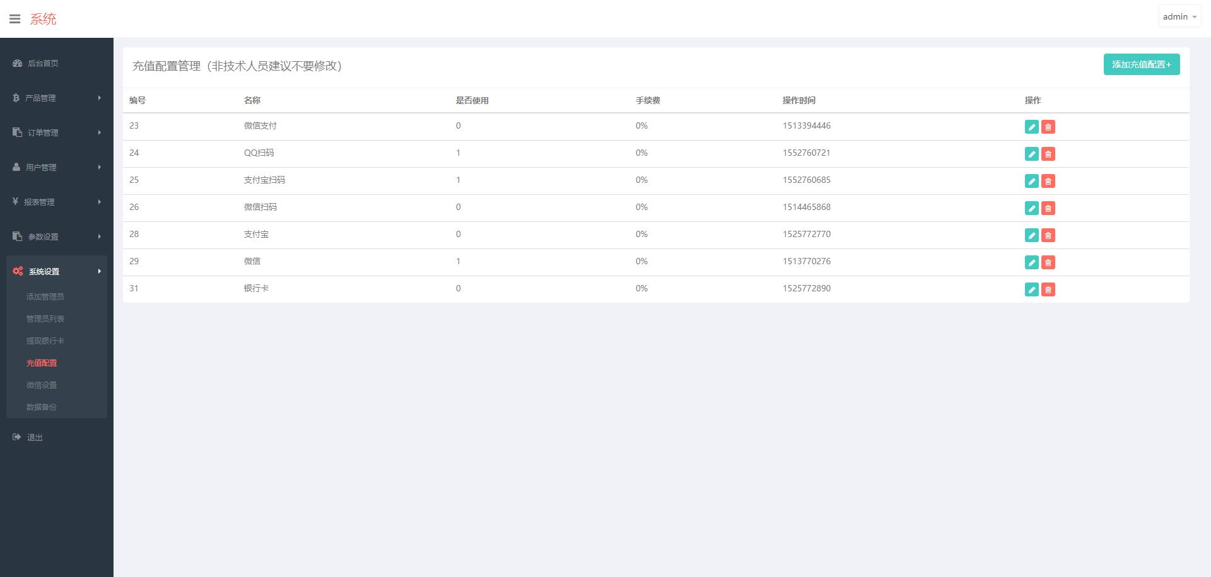The image size is (1211, 577).
Task: Open 添加管理员 in the sidebar
Action: point(45,297)
